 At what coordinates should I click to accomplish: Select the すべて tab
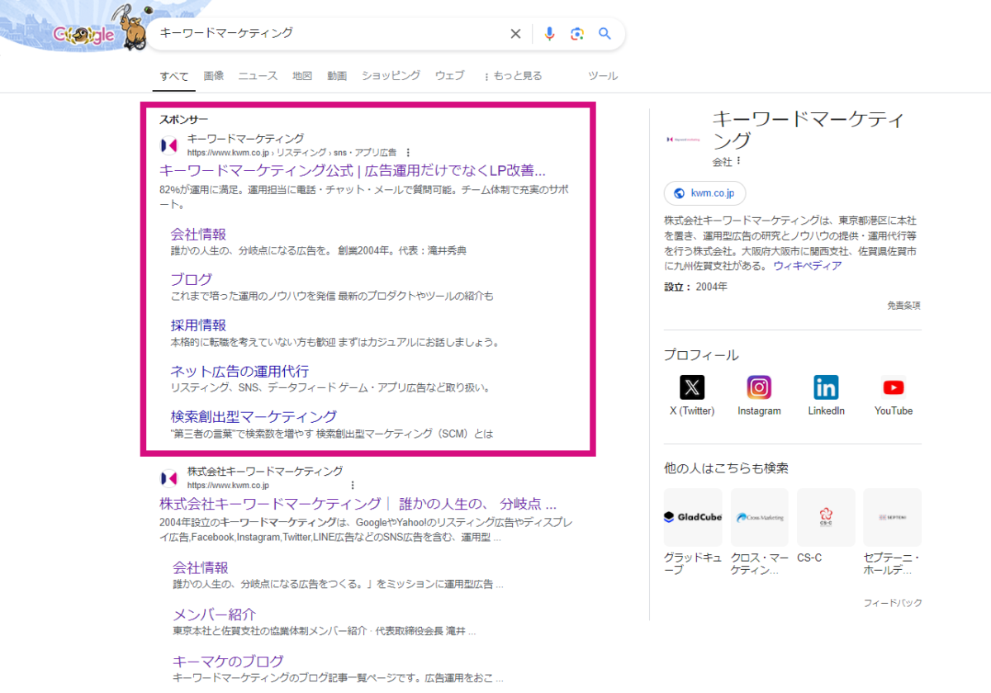(174, 76)
